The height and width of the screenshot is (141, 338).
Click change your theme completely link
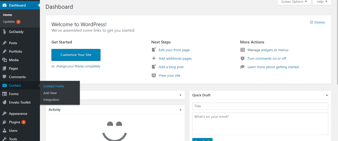coord(78,66)
